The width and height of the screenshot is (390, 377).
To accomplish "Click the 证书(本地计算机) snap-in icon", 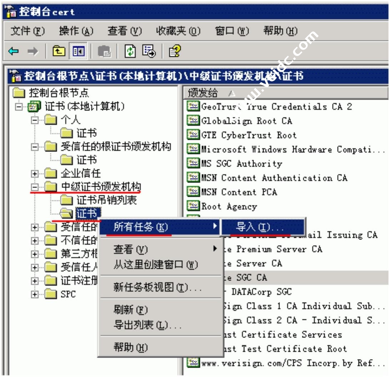I will 34,106.
